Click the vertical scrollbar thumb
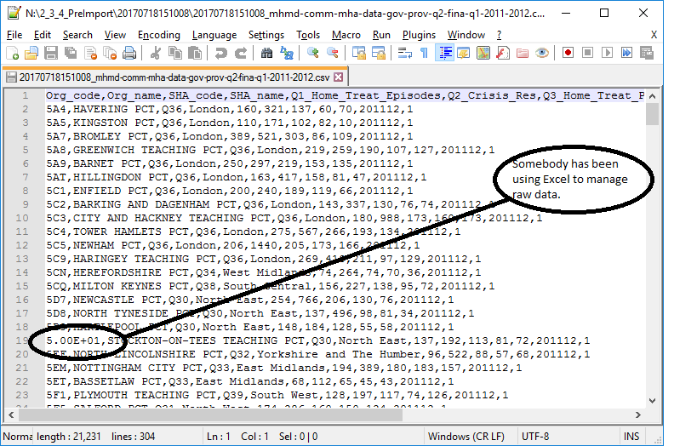697x446 pixels. (x=652, y=114)
